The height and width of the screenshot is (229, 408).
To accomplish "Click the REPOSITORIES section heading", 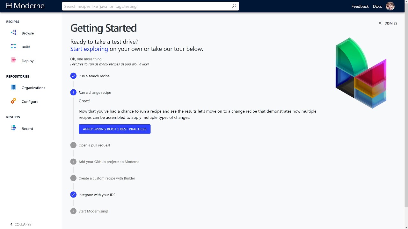I will (x=18, y=76).
